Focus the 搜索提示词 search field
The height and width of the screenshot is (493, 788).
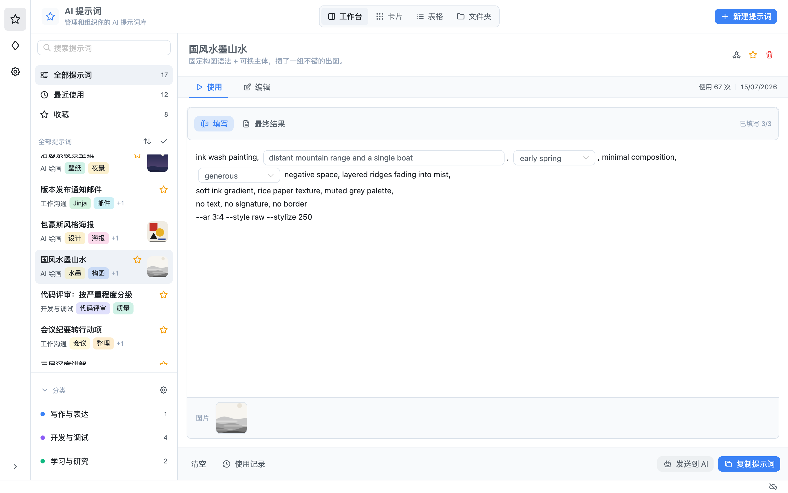point(104,48)
